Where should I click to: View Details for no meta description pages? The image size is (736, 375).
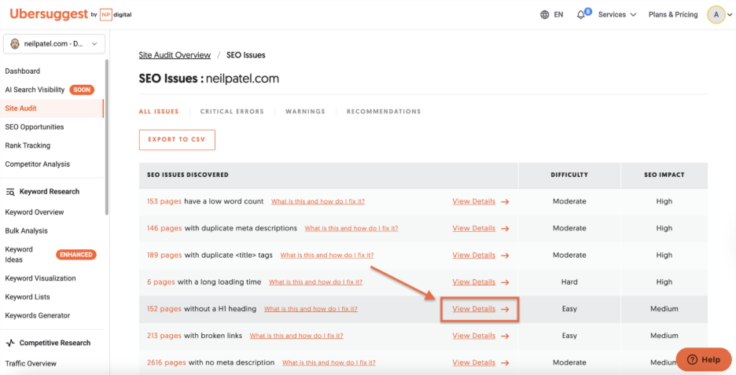point(473,362)
